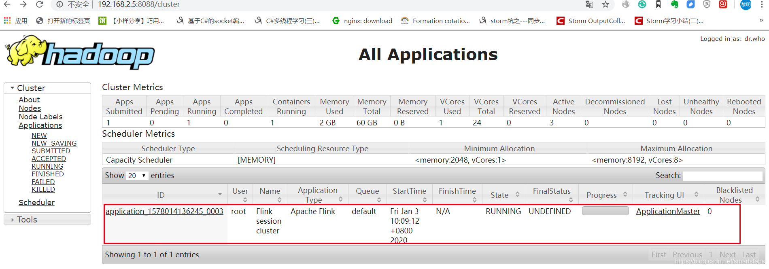Open the Apps grid bookmark icon

pyautogui.click(x=7, y=21)
